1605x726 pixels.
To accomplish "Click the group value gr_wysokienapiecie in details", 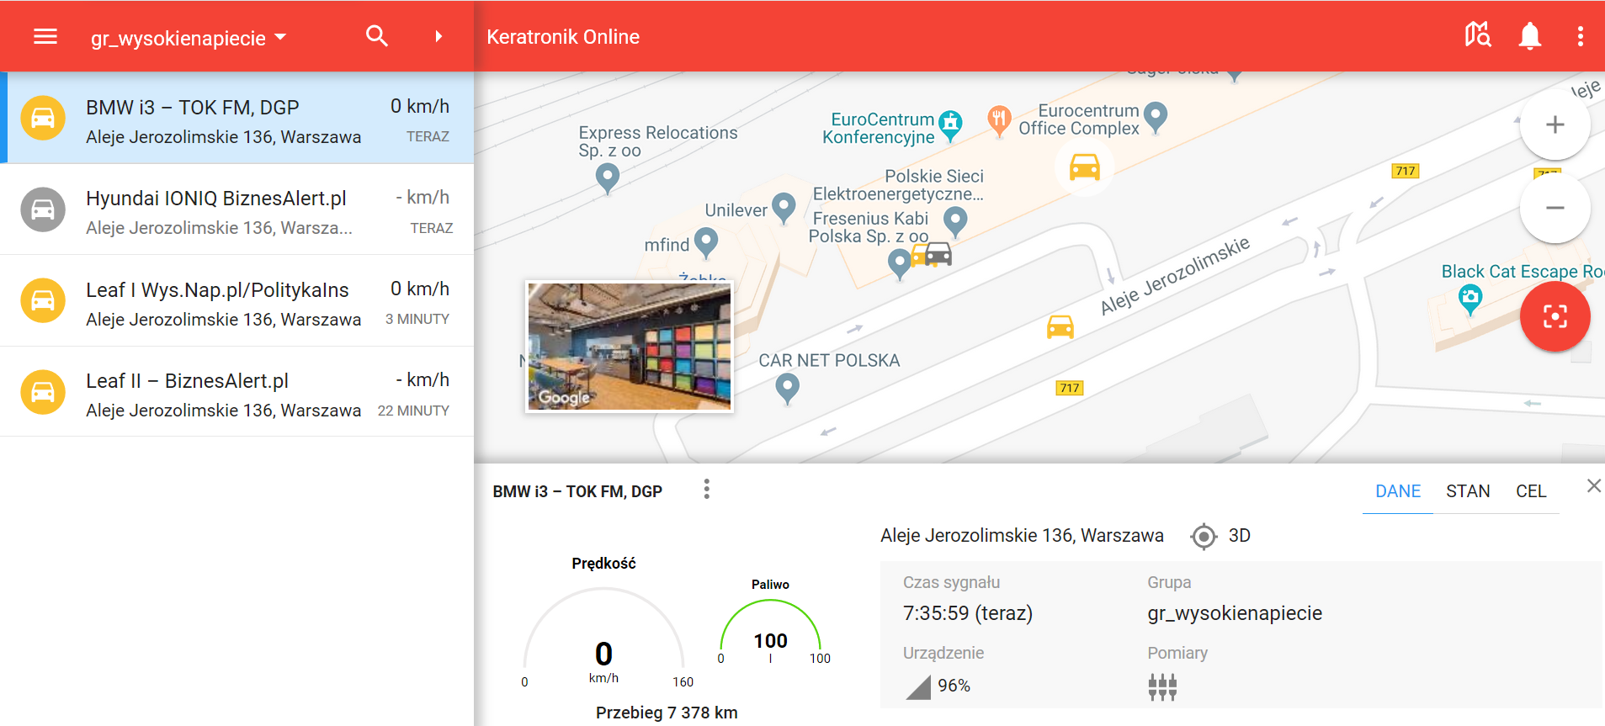I will 1235,613.
